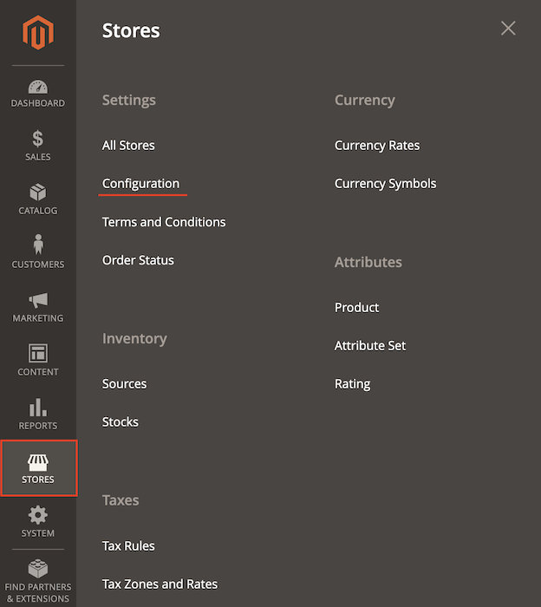Open the Content layout icon

(38, 354)
